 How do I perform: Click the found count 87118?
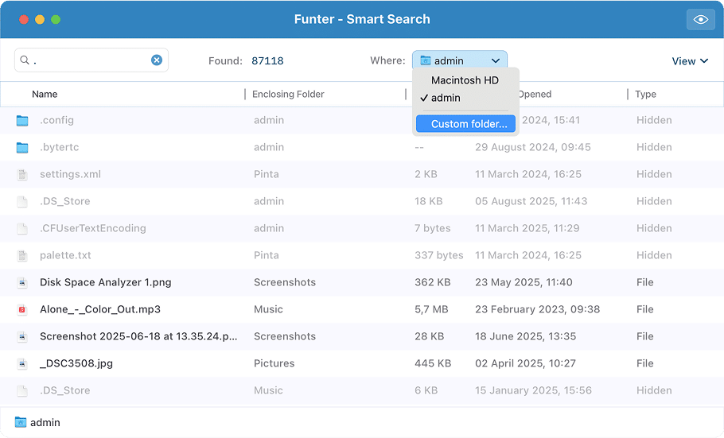coord(267,61)
